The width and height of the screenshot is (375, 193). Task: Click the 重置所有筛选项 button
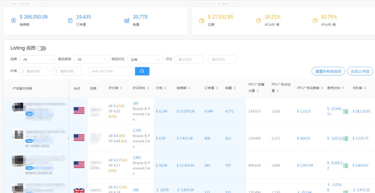click(x=328, y=72)
